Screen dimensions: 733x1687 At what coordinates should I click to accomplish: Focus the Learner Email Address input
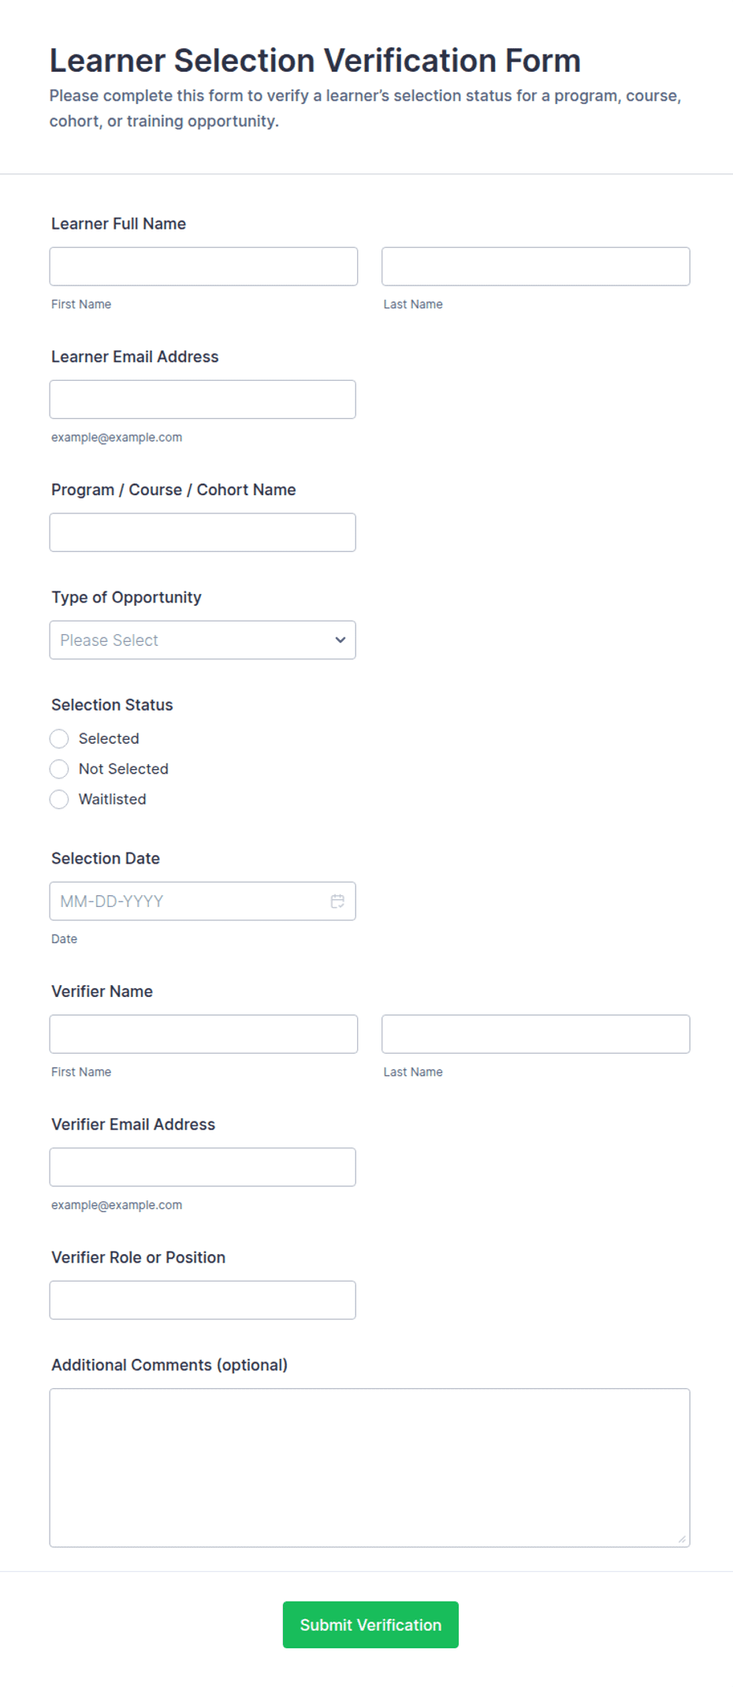pos(203,399)
